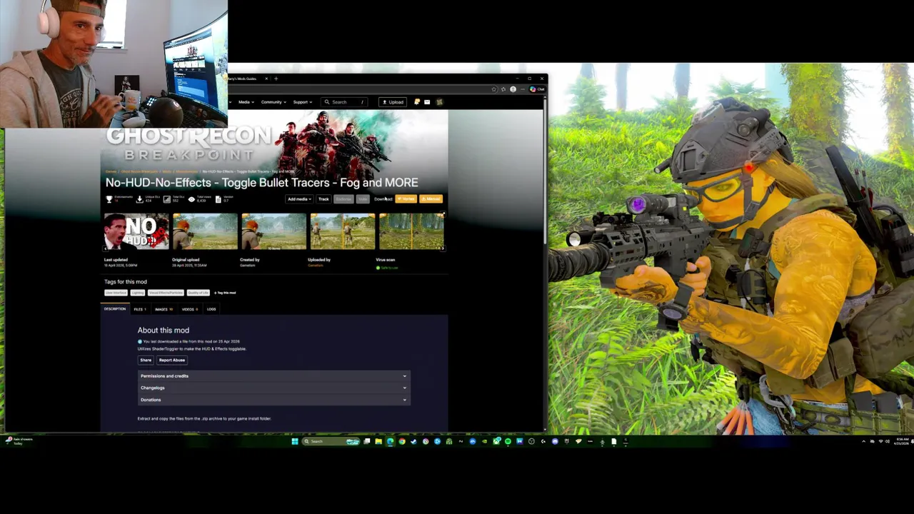This screenshot has height=514, width=914.
Task: Click the gallery next arrow
Action: pos(443,248)
